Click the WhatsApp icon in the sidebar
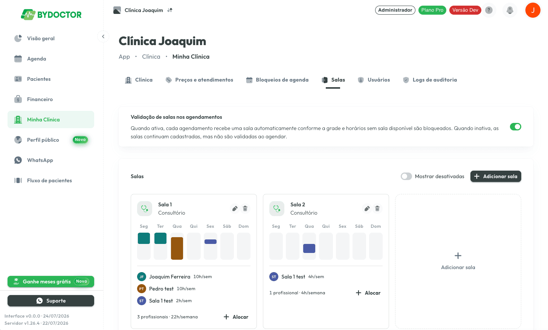This screenshot has width=548, height=330. 18,160
